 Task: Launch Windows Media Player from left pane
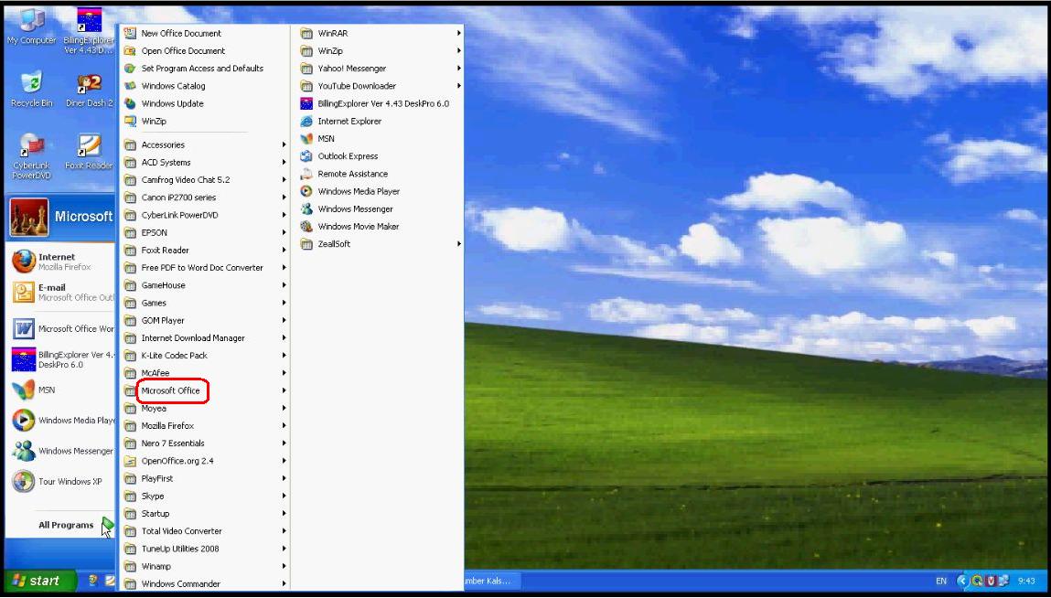coord(61,421)
